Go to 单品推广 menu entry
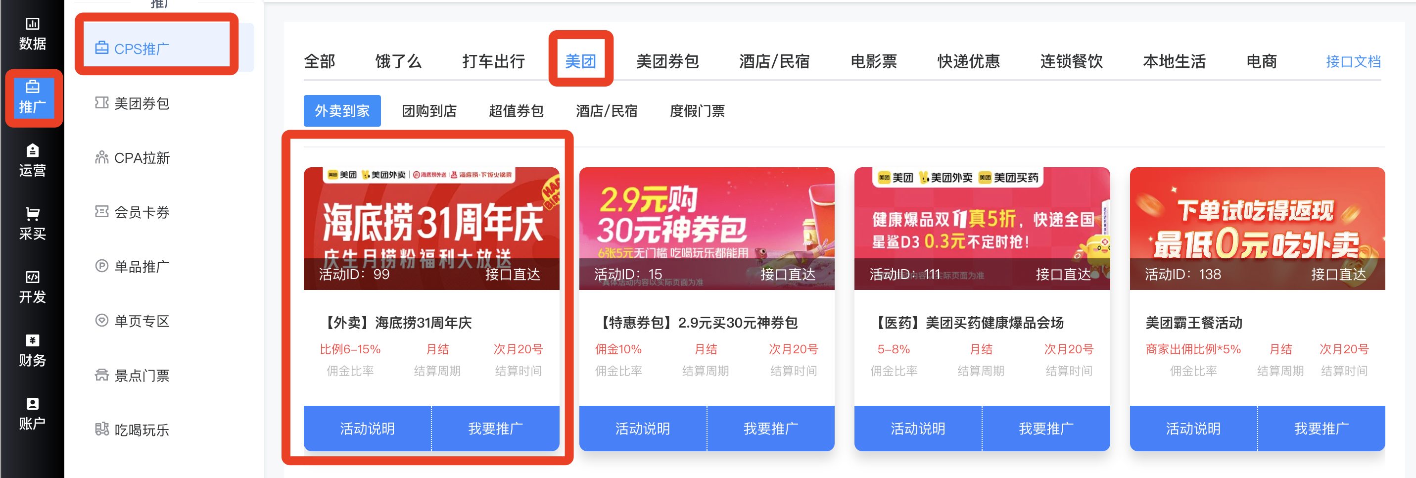Viewport: 1416px width, 478px height. [x=133, y=267]
